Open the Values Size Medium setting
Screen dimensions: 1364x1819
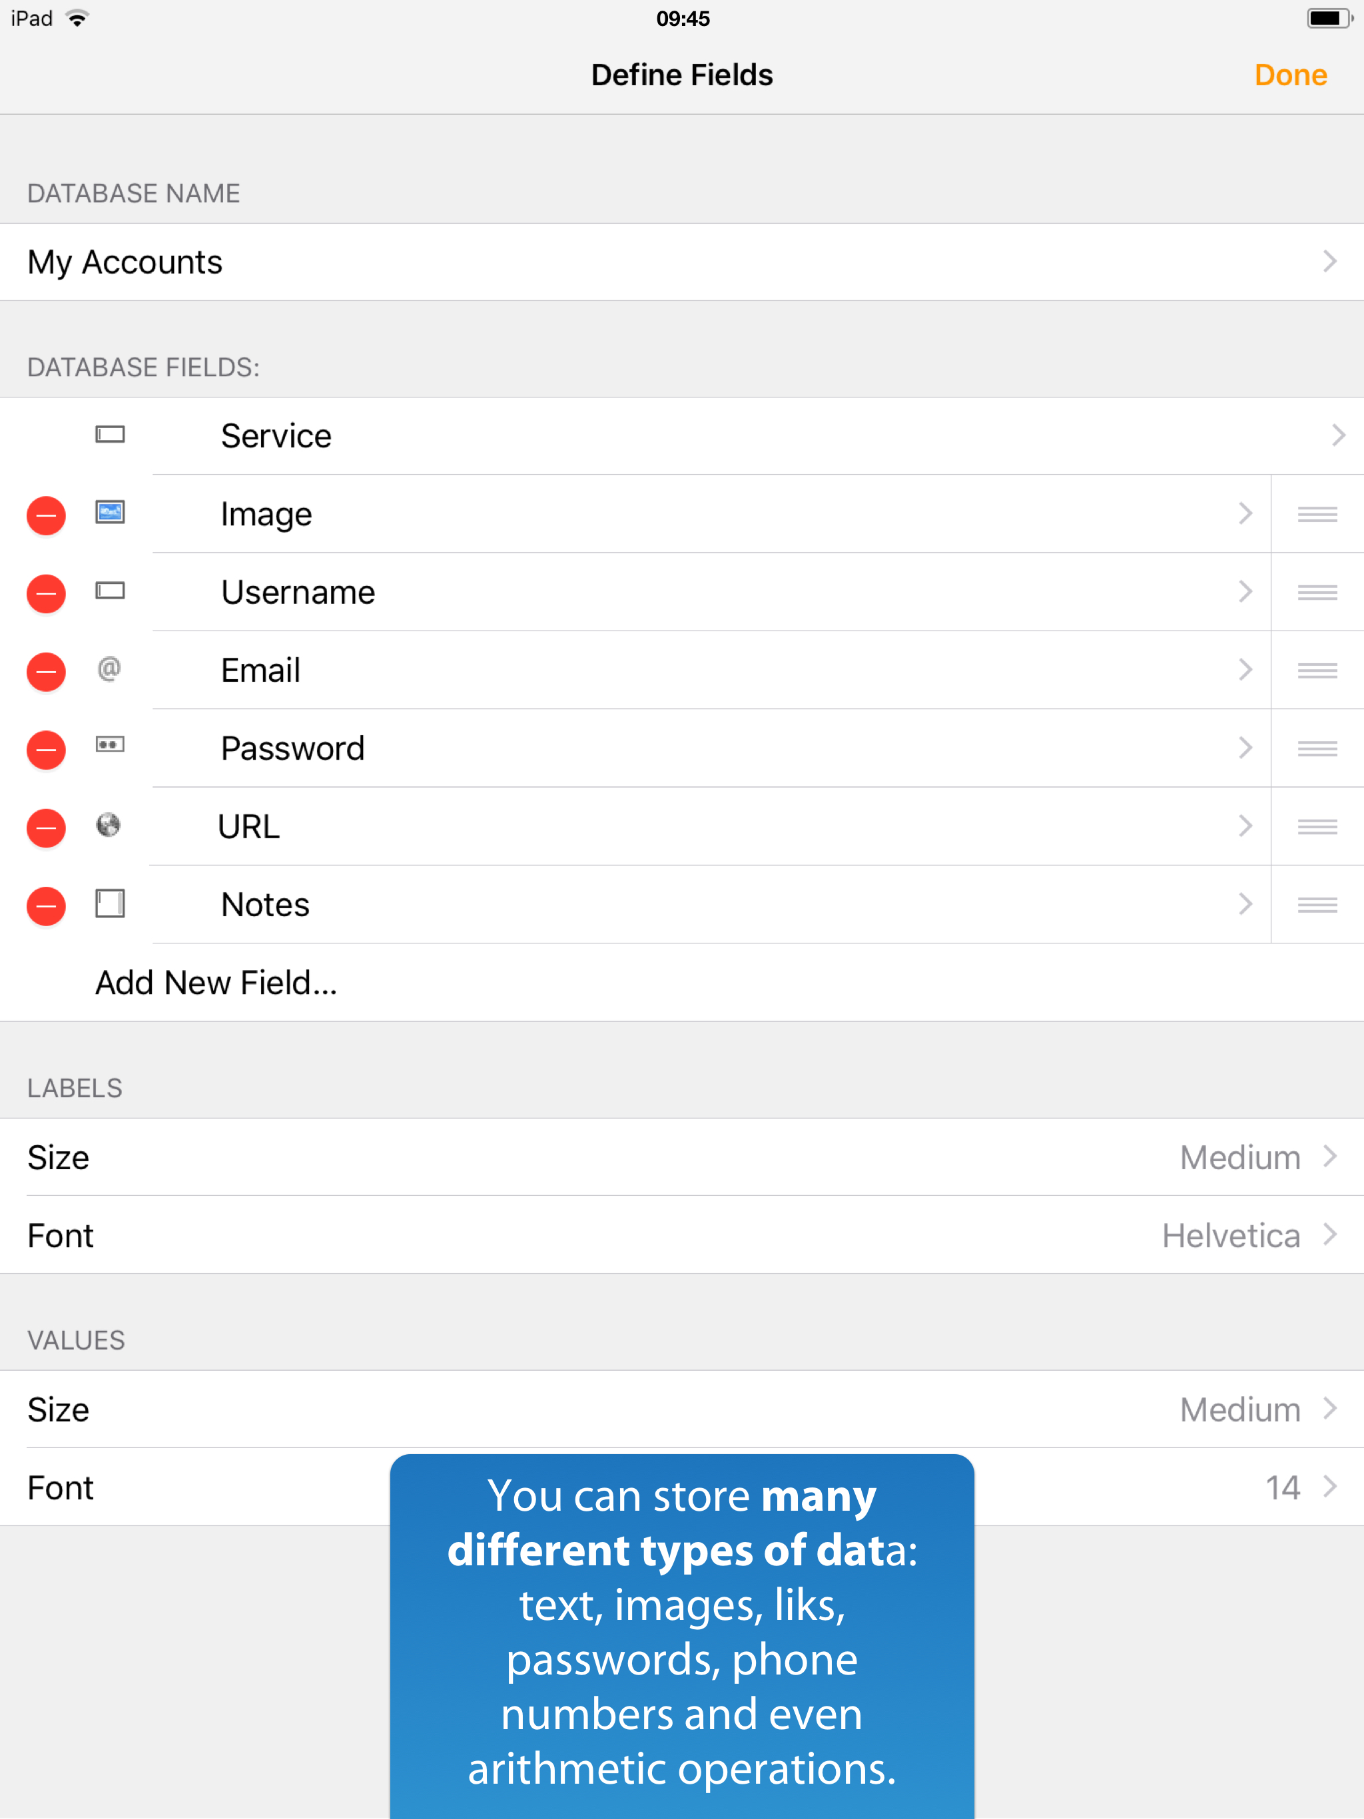(x=681, y=1410)
